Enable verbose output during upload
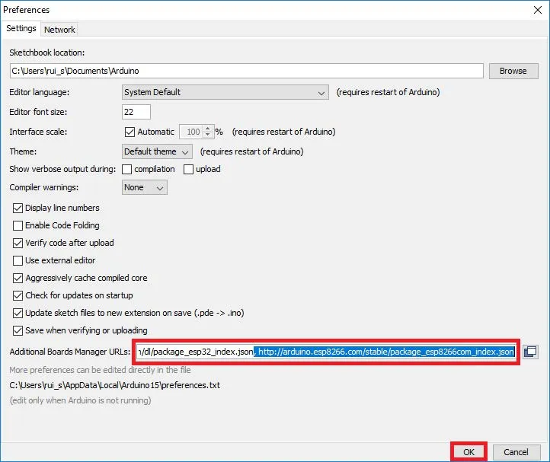The height and width of the screenshot is (462, 550). (x=188, y=169)
